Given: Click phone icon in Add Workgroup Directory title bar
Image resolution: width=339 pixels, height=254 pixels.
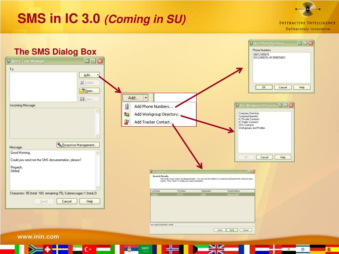Looking at the screenshot, I should click(237, 105).
